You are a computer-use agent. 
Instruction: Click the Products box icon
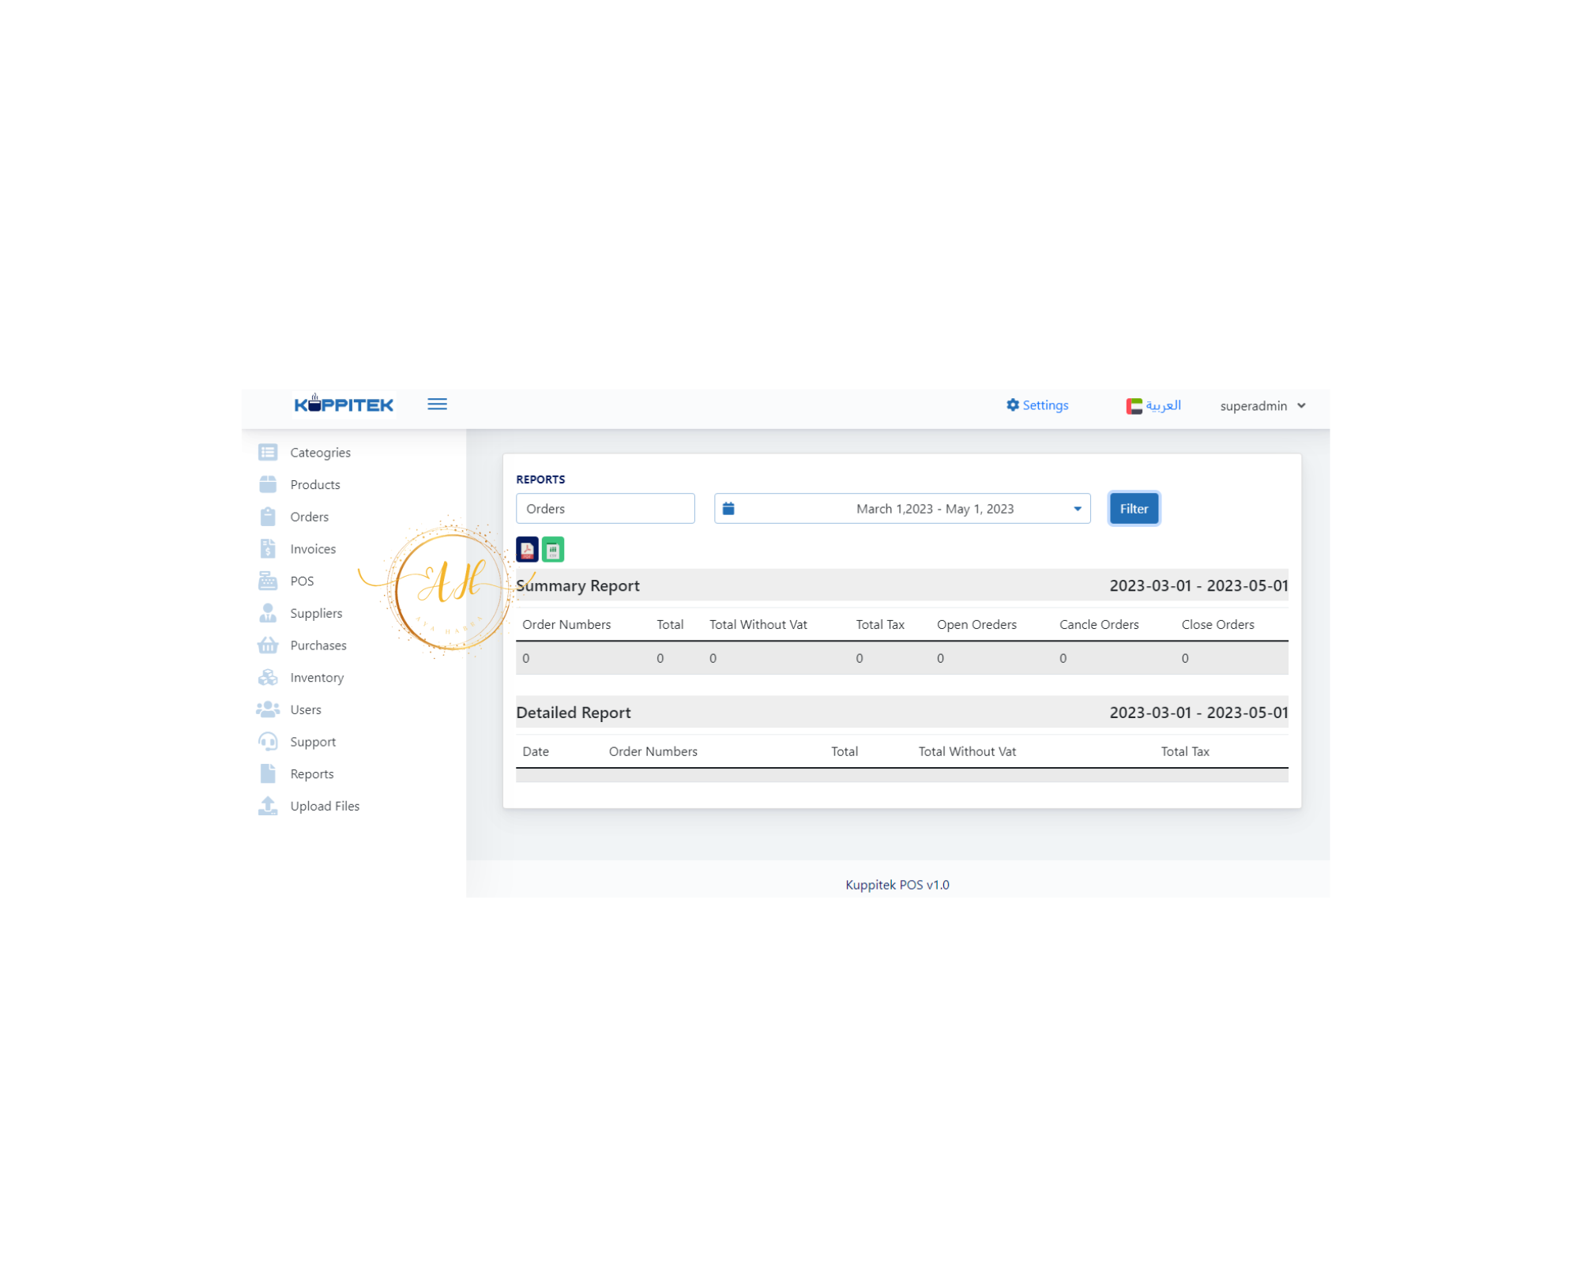tap(268, 484)
